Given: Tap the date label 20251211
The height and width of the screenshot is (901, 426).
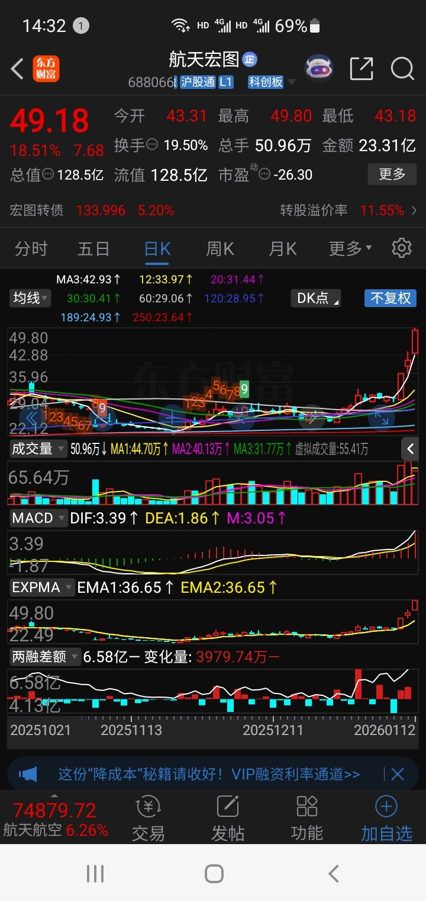Looking at the screenshot, I should point(274,730).
